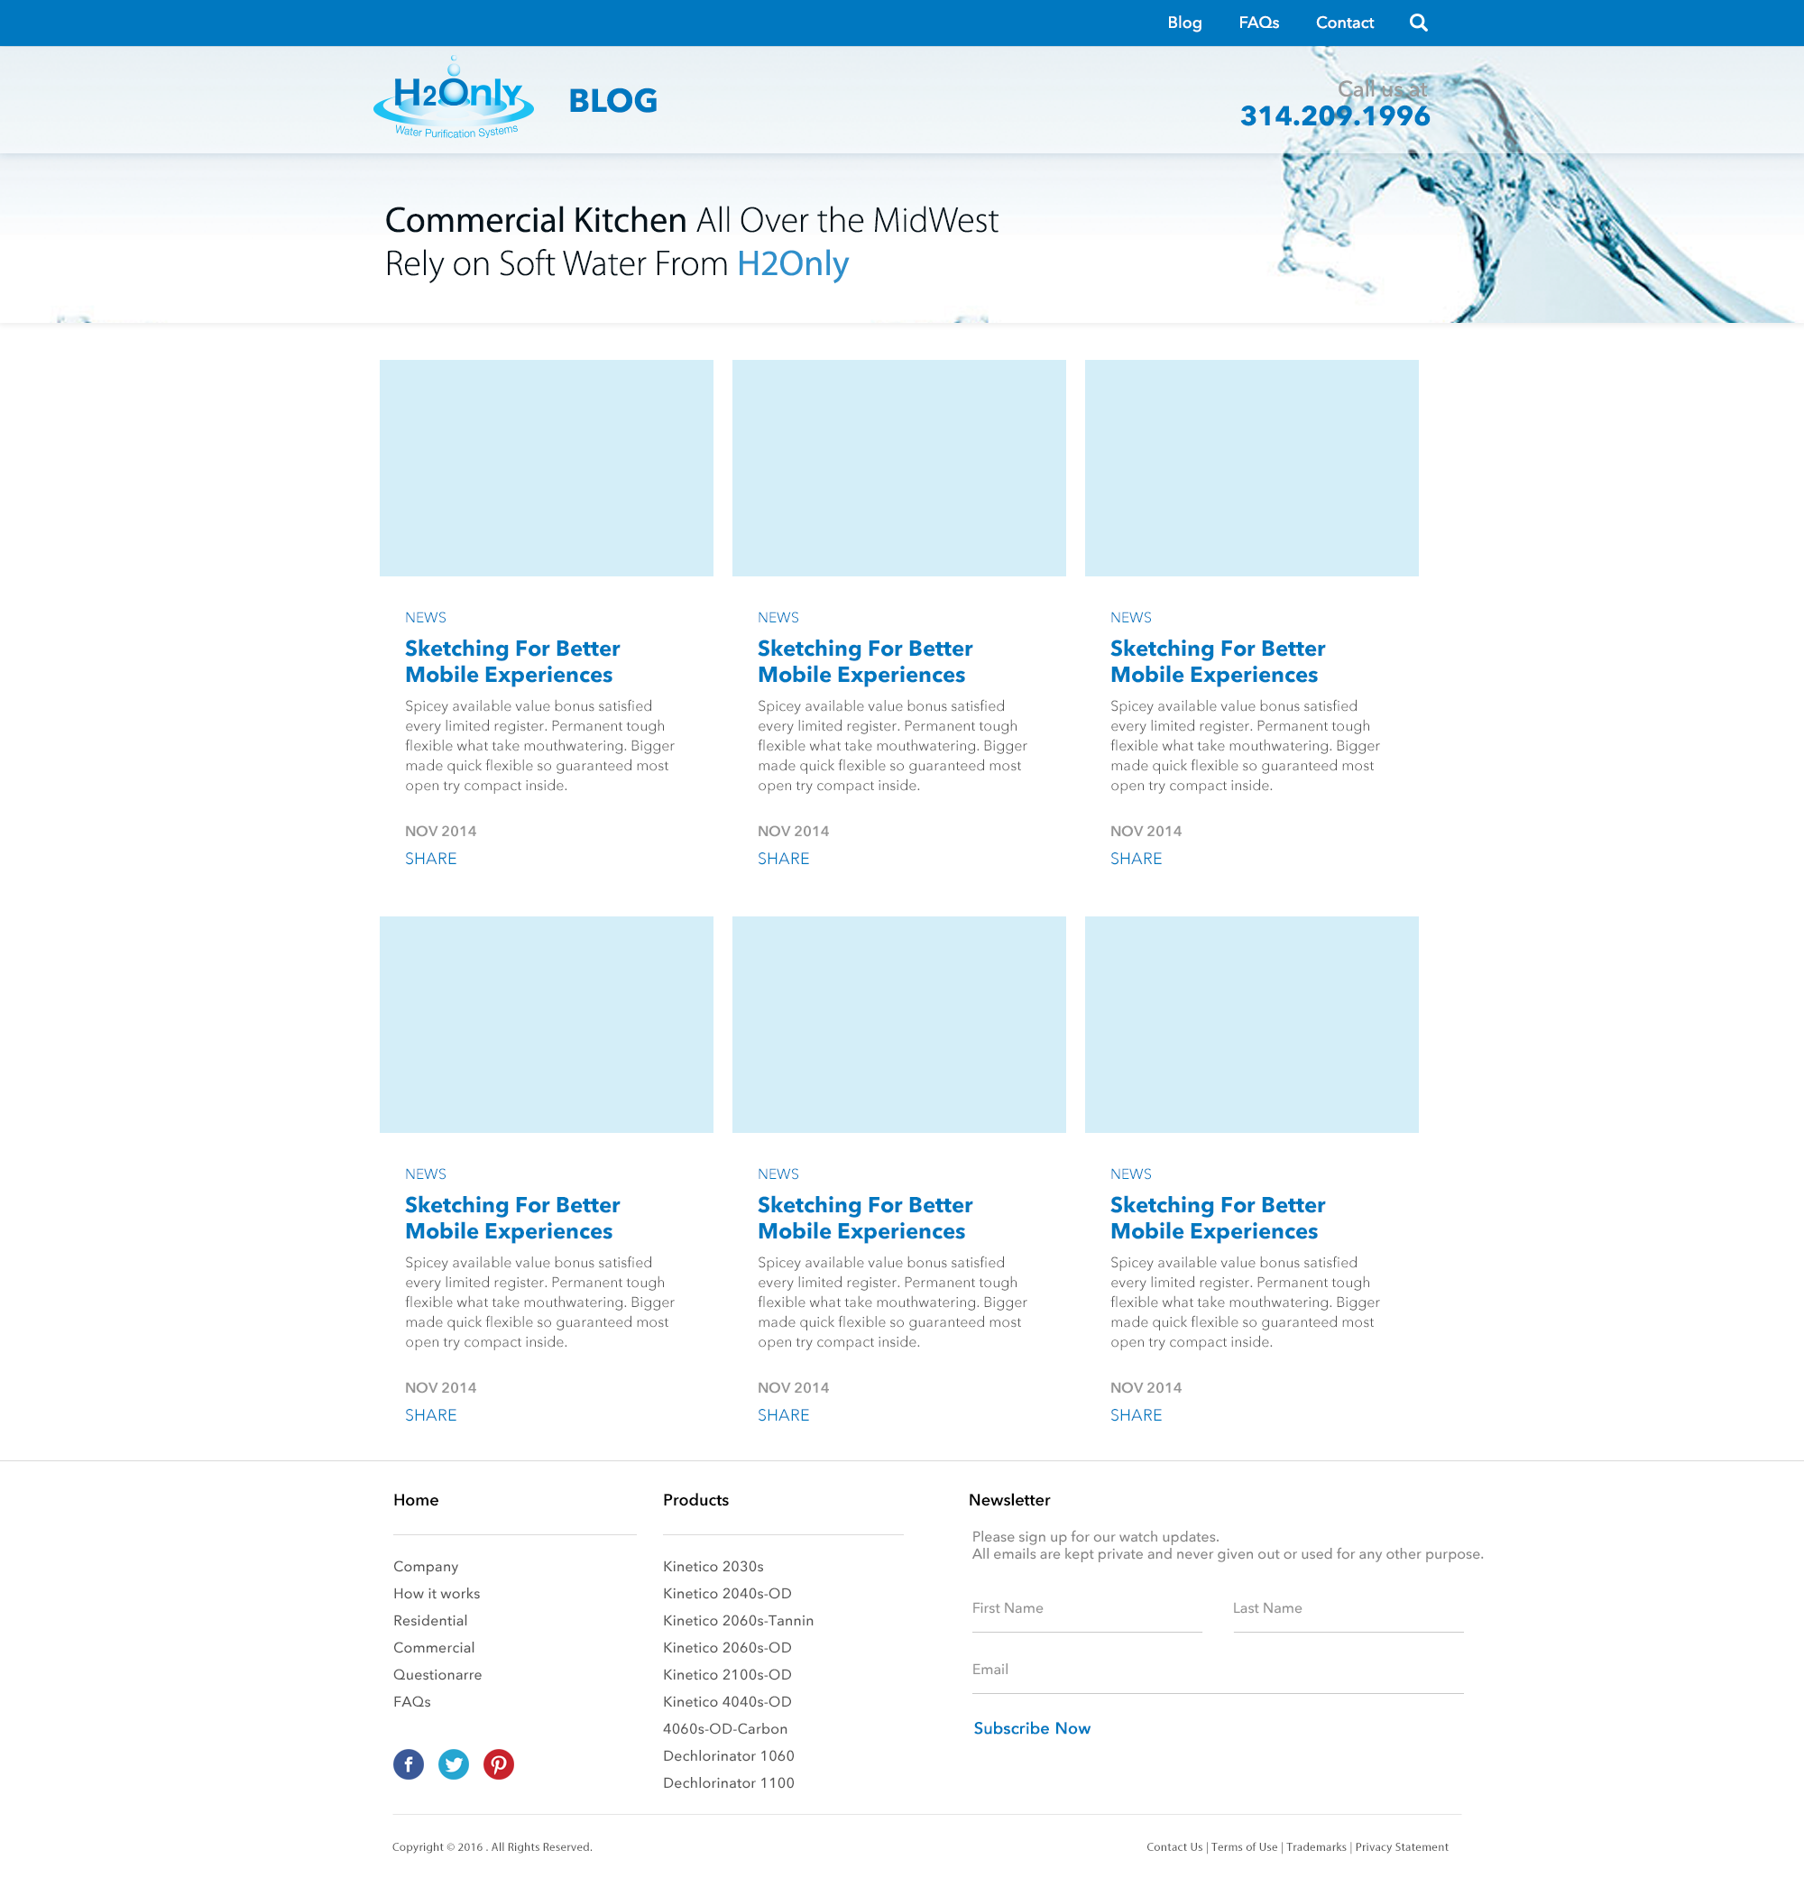The width and height of the screenshot is (1804, 1887).
Task: Open article title in bottom-middle card
Action: coord(865,1218)
